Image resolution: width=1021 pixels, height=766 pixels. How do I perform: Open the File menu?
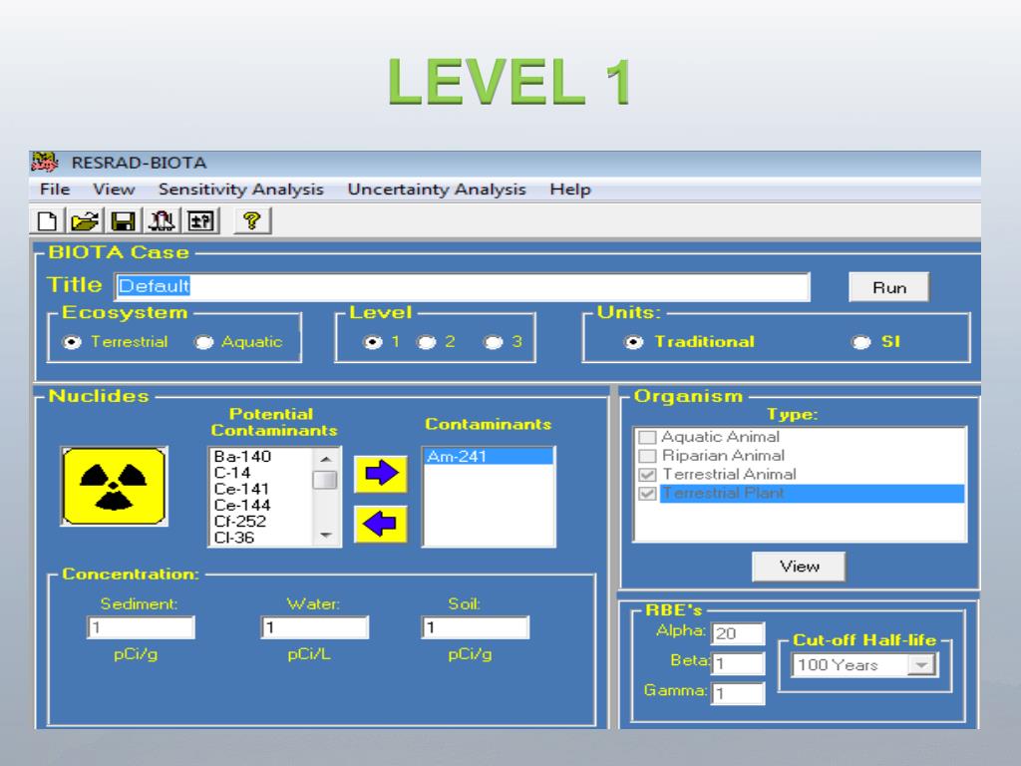pos(55,190)
